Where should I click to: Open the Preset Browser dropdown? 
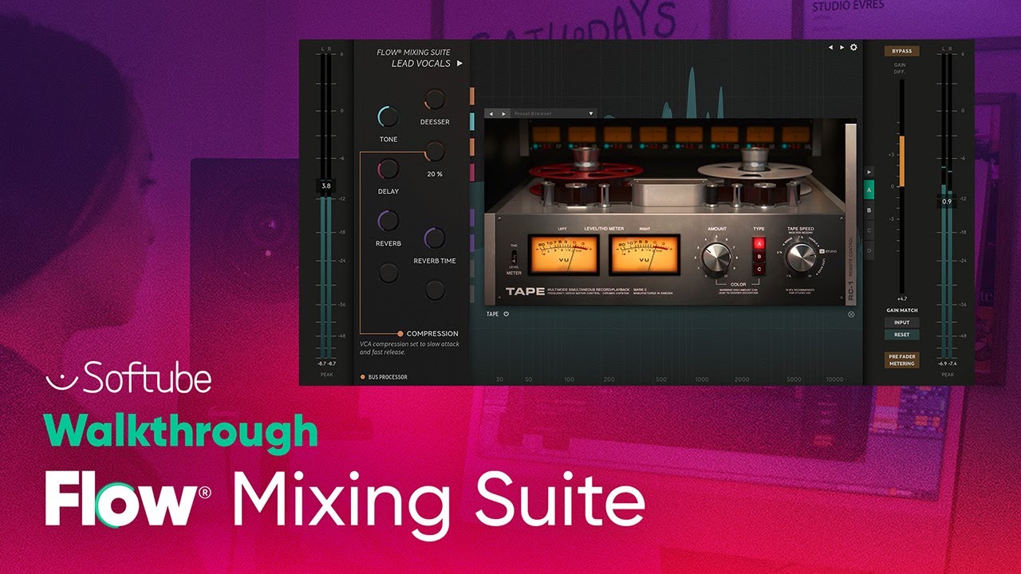(x=555, y=114)
